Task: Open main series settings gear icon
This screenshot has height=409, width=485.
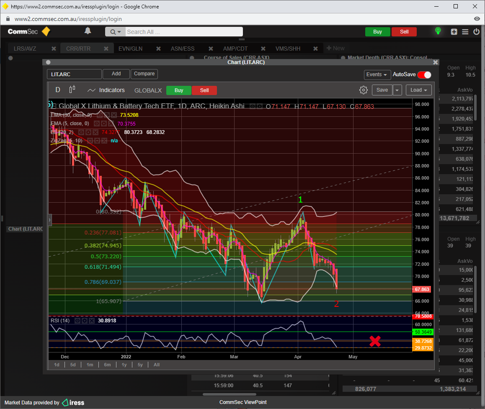Action: click(260, 106)
